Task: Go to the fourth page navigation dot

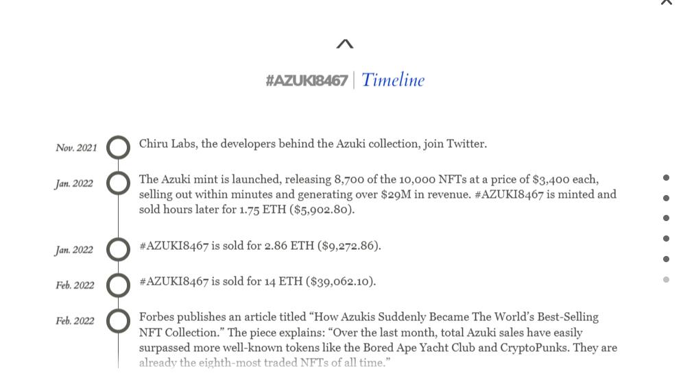Action: pyautogui.click(x=666, y=239)
